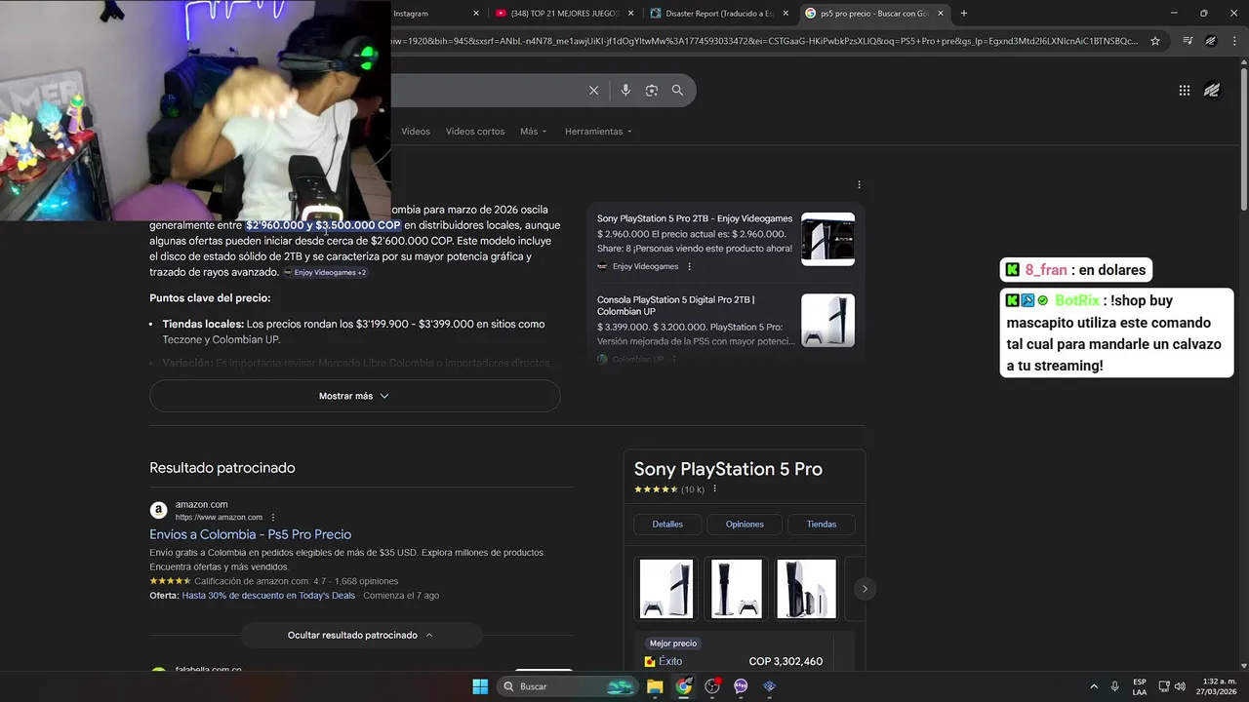This screenshot has height=702, width=1249.
Task: Open OBS Studio from the taskbar
Action: 712,686
